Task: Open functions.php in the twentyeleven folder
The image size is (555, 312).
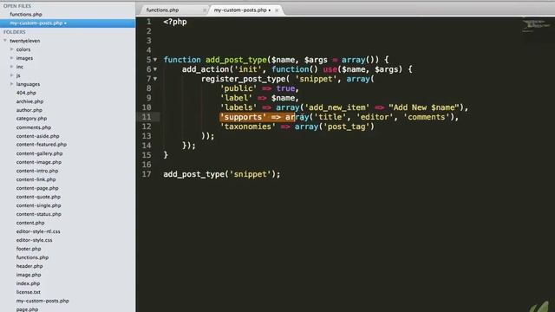Action: tap(33, 257)
